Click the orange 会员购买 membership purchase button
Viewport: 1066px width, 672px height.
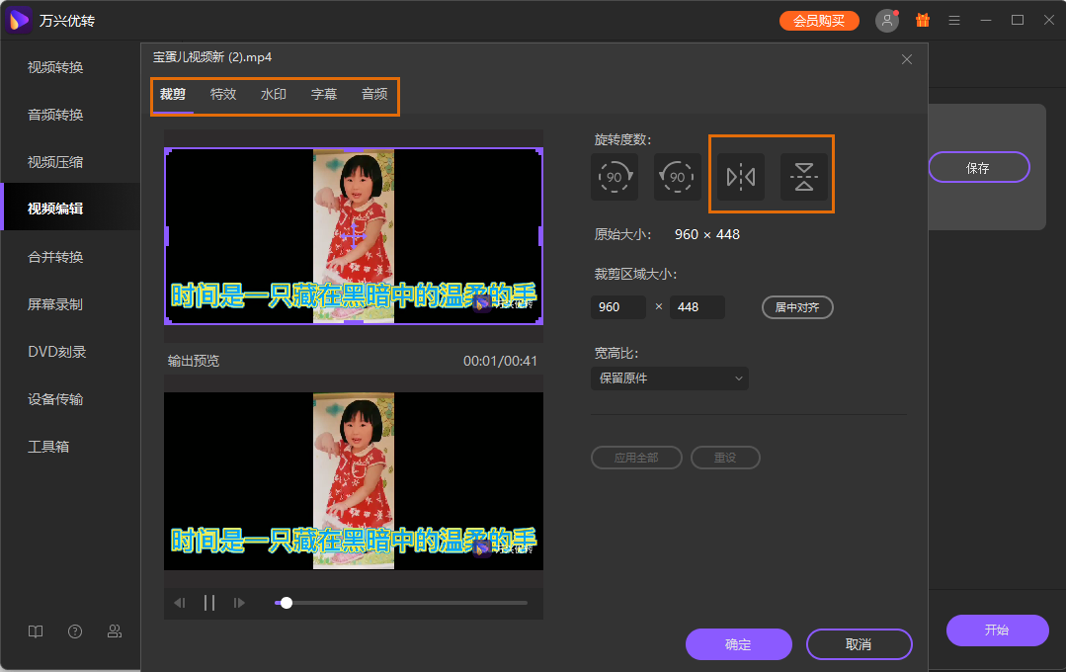pos(819,20)
